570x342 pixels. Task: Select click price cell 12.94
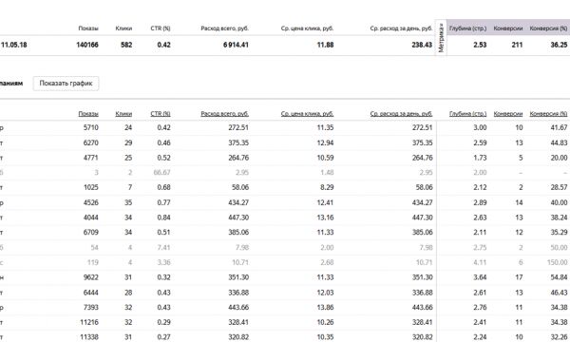pyautogui.click(x=325, y=142)
